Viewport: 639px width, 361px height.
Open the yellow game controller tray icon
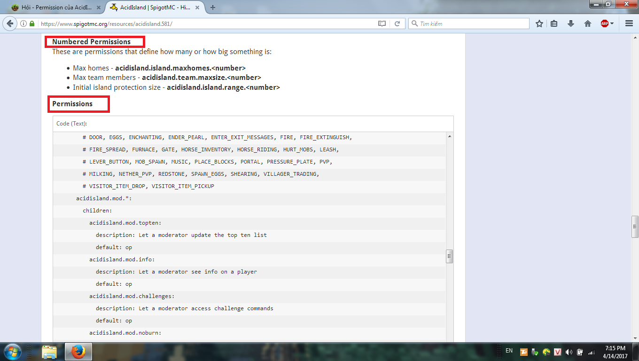(x=546, y=352)
